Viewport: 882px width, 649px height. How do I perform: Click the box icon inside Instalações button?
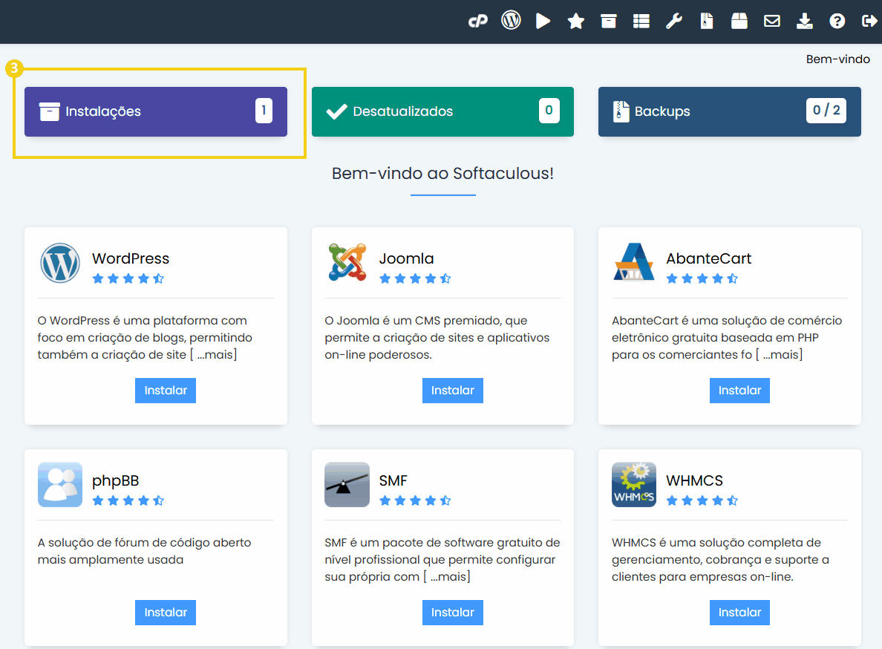50,111
